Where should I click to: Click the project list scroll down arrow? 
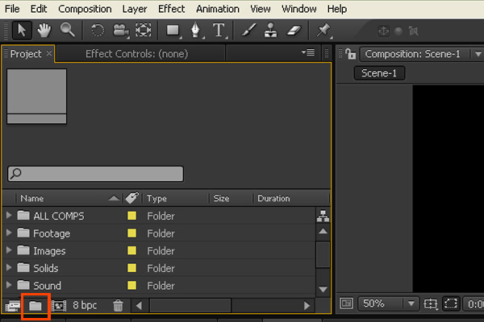pyautogui.click(x=323, y=289)
